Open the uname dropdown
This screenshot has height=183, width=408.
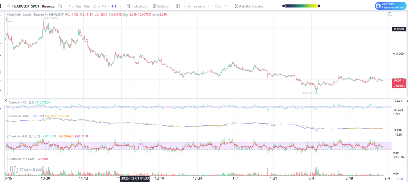[202, 6]
